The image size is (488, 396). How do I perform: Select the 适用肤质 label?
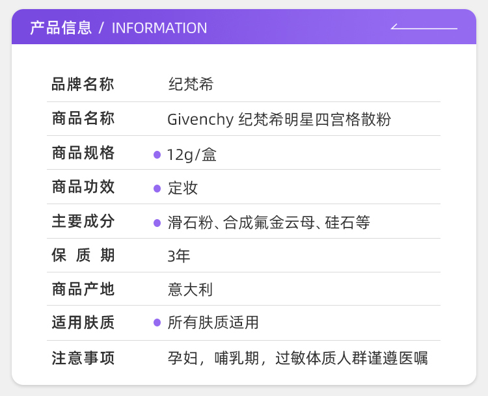pyautogui.click(x=83, y=323)
